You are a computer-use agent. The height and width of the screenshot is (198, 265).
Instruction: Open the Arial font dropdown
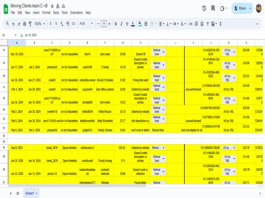(x=86, y=23)
